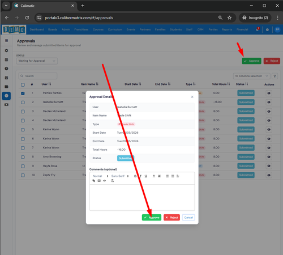Open the Students menu

click(175, 29)
